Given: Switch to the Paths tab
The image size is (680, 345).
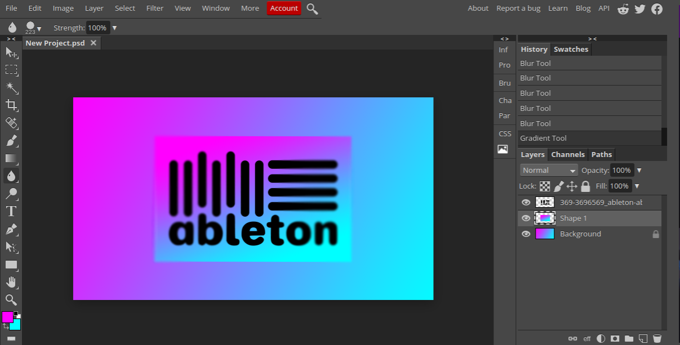Looking at the screenshot, I should (x=602, y=154).
